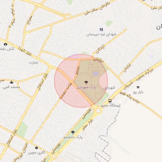Click the tree icon at پارک دانشجو
Image resolution: width=162 pixels, height=162 pixels.
[73, 132]
